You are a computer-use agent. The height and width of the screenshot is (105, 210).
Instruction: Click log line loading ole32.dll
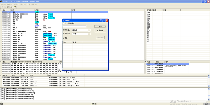coord(16,89)
